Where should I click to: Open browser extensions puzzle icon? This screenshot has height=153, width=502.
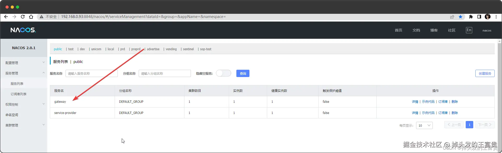pos(471,17)
